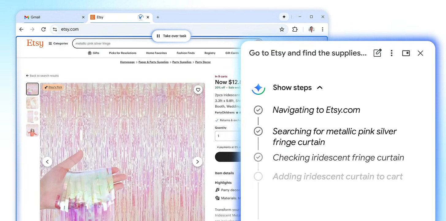The height and width of the screenshot is (221, 446).
Task: Open Fashion Finds link
Action: (x=186, y=53)
